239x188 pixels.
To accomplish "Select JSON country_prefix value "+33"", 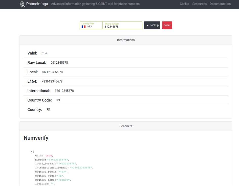I will click(x=62, y=172).
